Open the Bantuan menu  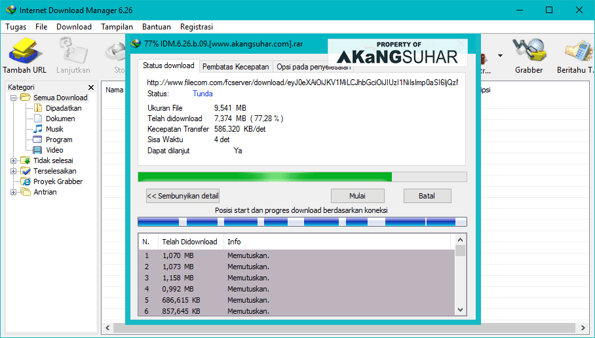click(x=157, y=27)
